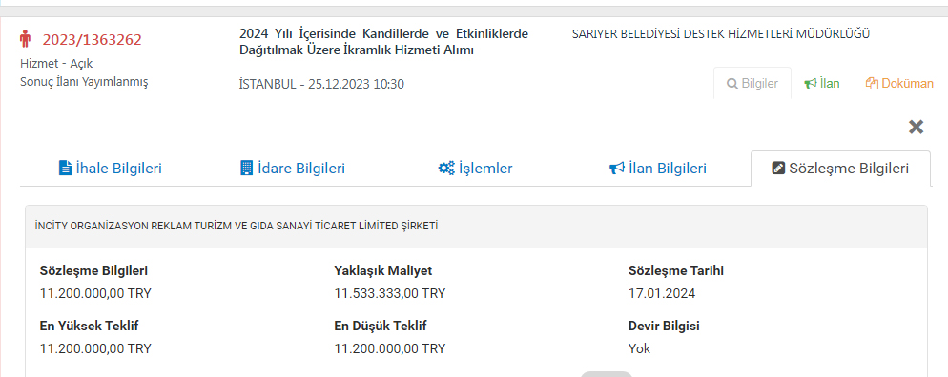
Task: Open the Bilgiler view button
Action: pyautogui.click(x=752, y=84)
